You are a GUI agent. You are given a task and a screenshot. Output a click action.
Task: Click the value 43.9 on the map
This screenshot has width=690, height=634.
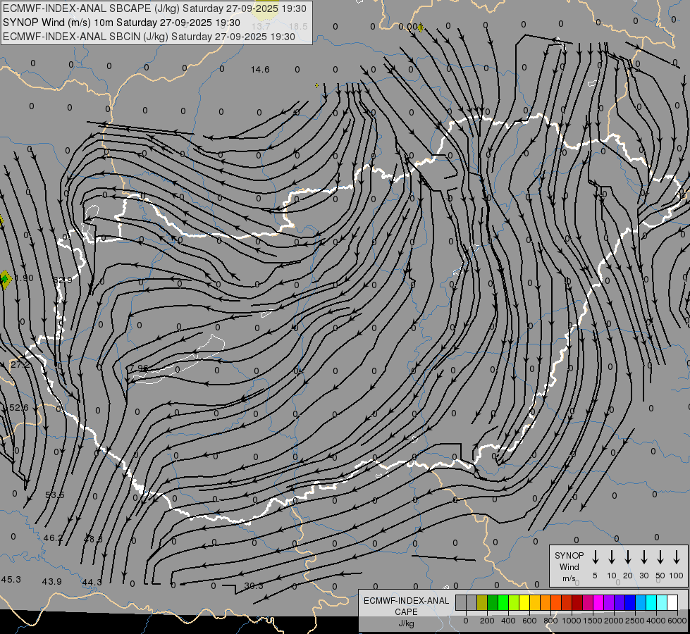51,581
